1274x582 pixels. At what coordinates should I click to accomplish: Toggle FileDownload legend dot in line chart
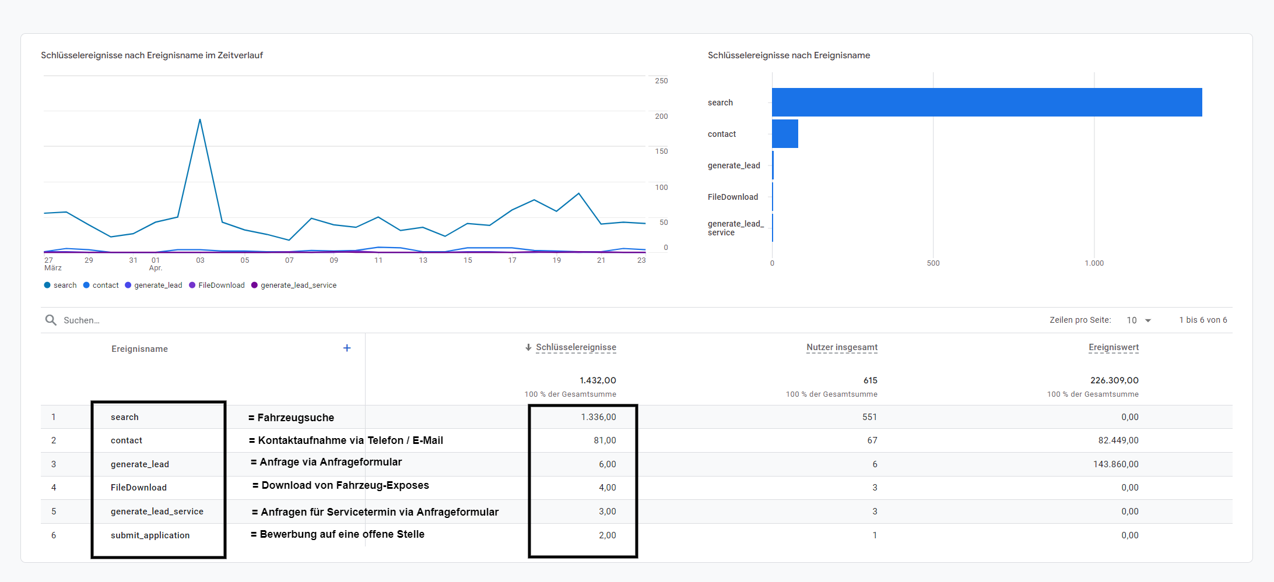coord(192,285)
